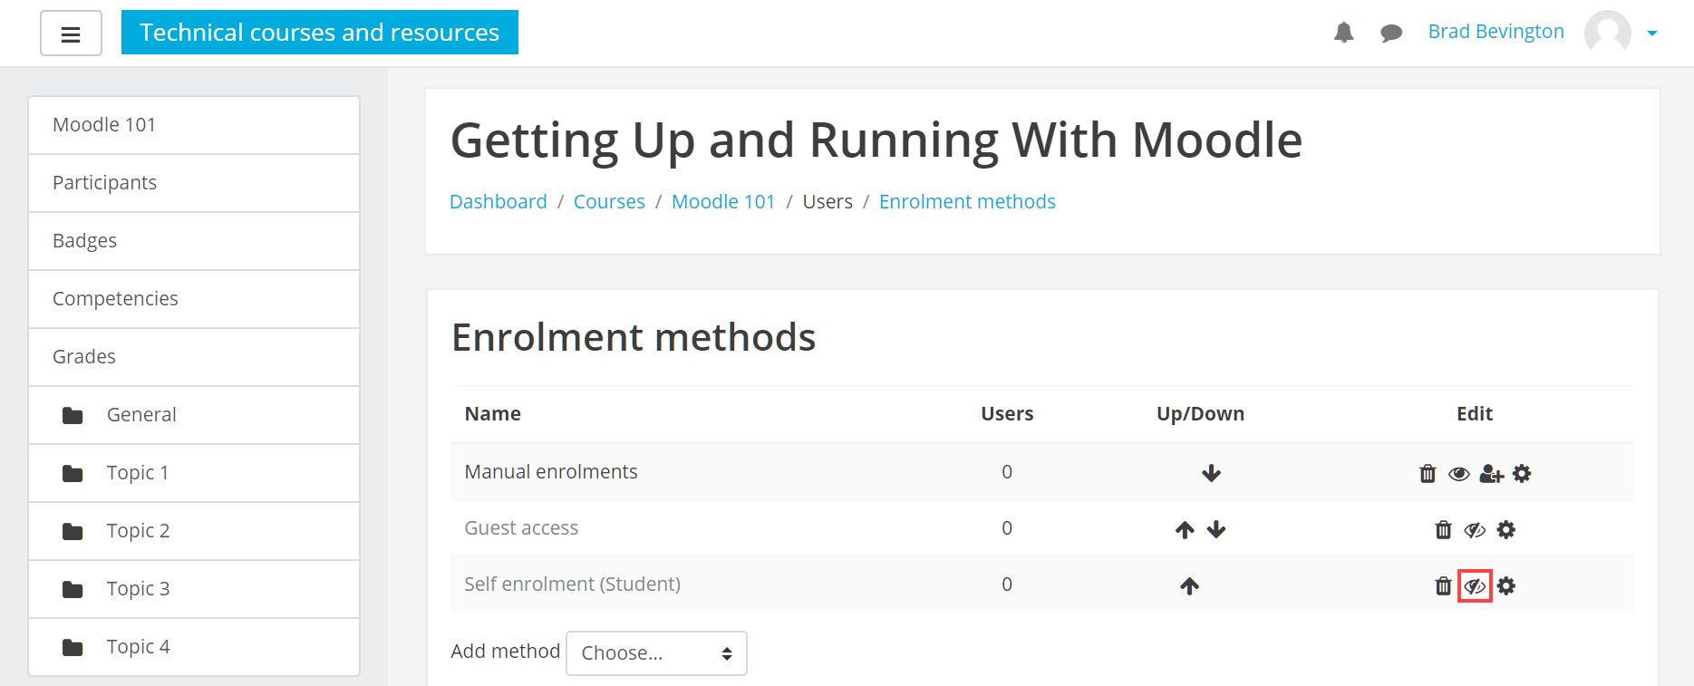Open Moodle 101 in sidebar
Viewport: 1694px width, 686px height.
tap(194, 125)
